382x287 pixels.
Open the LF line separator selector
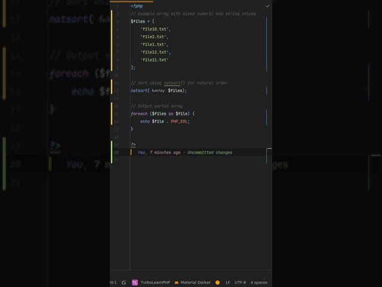(228, 282)
